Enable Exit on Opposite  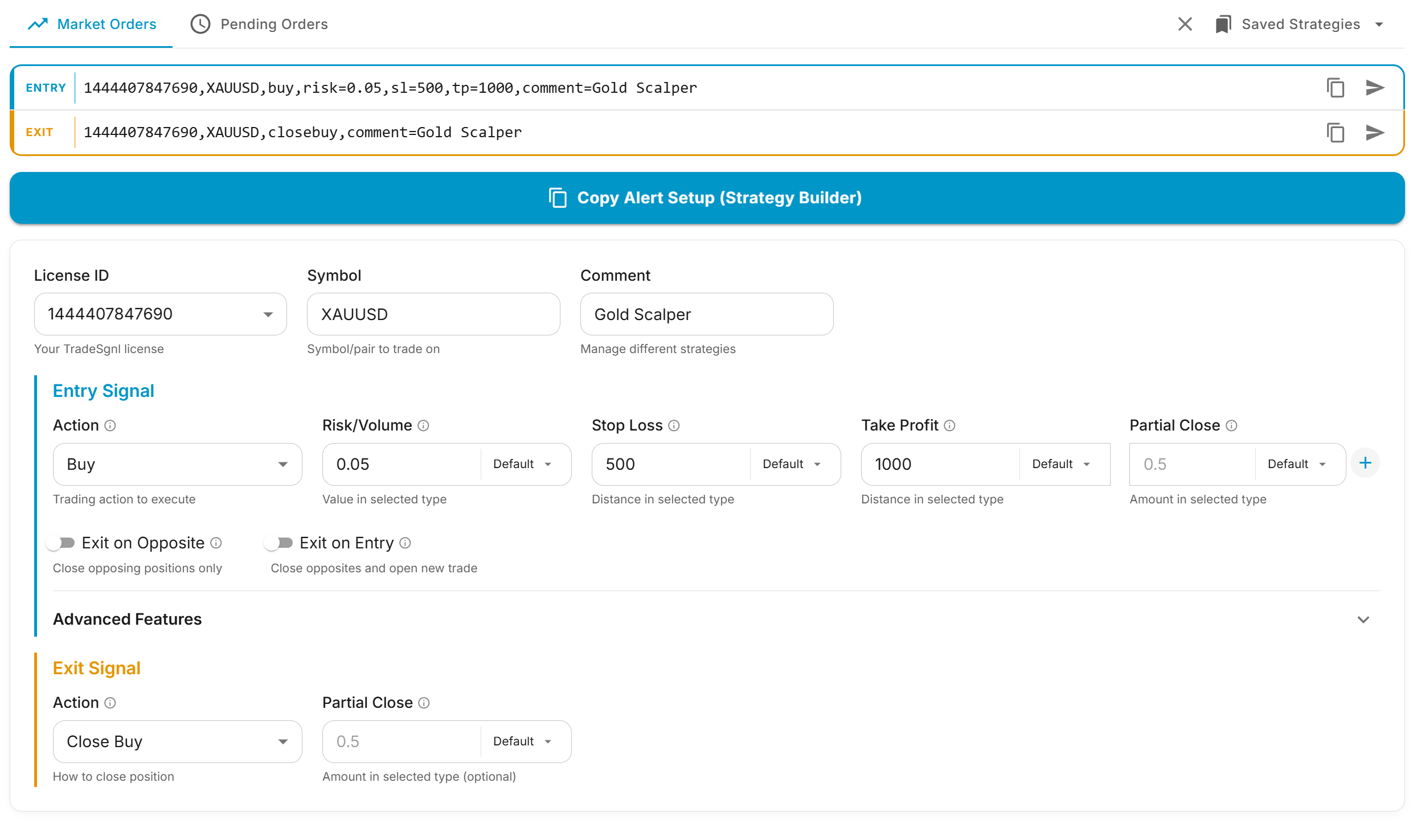pos(61,543)
